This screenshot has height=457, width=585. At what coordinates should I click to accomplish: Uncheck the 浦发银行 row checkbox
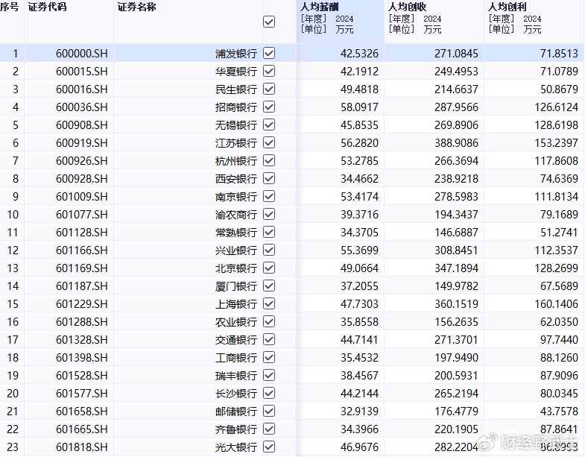[269, 53]
